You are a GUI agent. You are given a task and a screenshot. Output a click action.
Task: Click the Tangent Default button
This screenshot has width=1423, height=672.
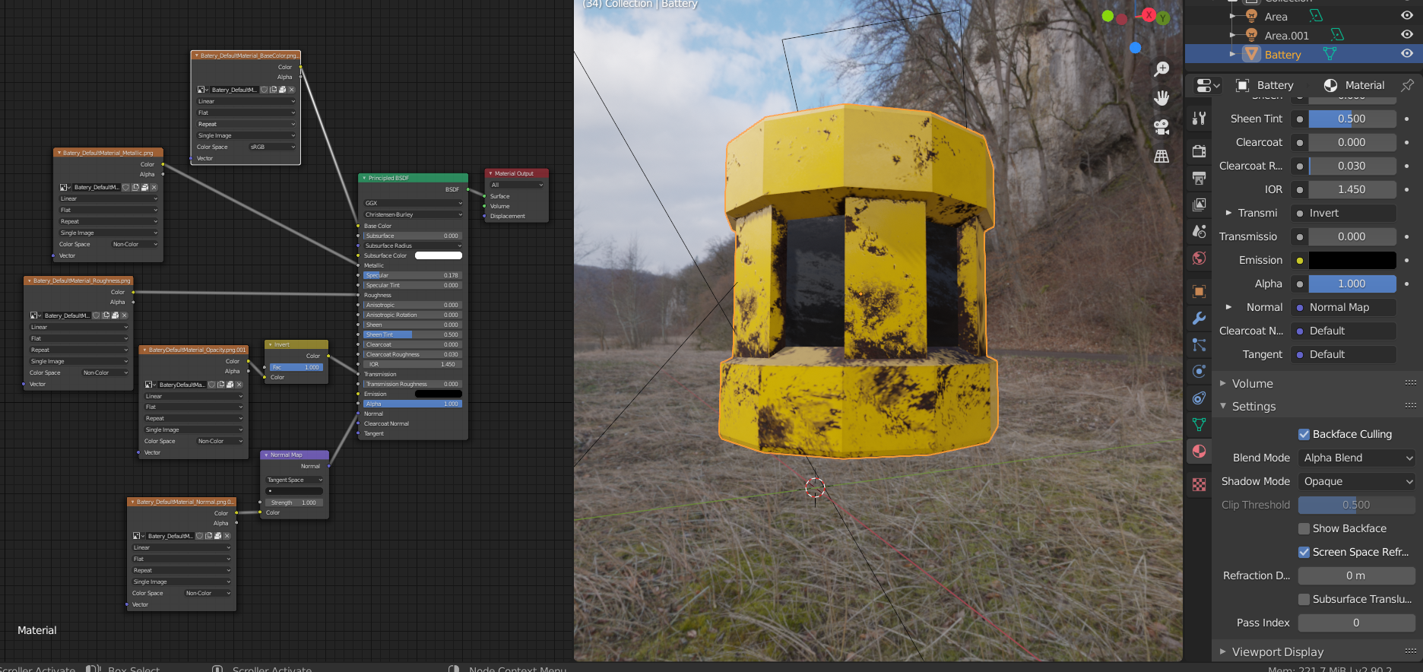(x=1343, y=354)
